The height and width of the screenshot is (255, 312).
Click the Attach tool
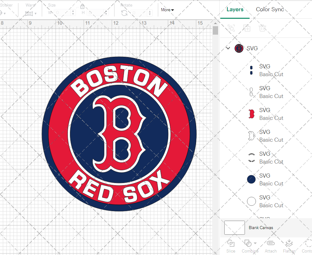(271, 247)
